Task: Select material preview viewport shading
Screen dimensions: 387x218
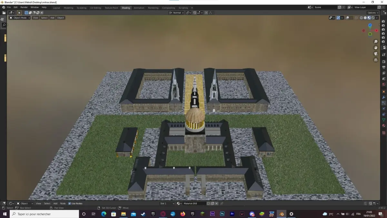Action: click(369, 18)
